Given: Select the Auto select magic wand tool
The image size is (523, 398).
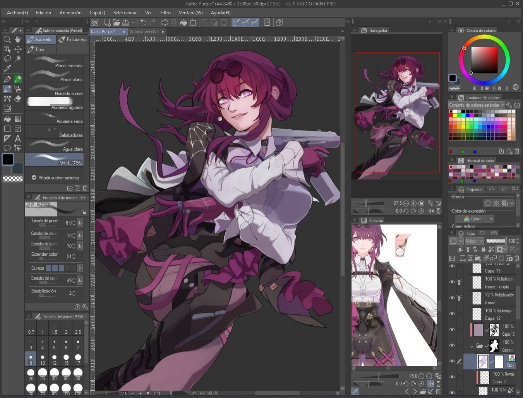Looking at the screenshot, I should [18, 59].
